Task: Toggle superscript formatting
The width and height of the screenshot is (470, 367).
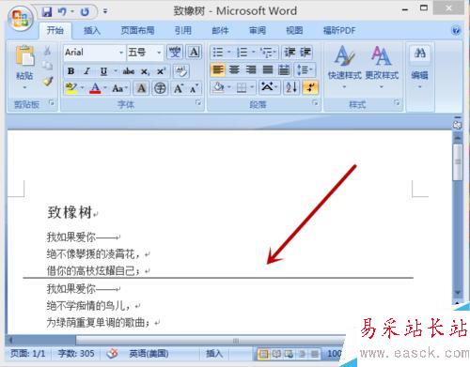Action: pyautogui.click(x=161, y=71)
